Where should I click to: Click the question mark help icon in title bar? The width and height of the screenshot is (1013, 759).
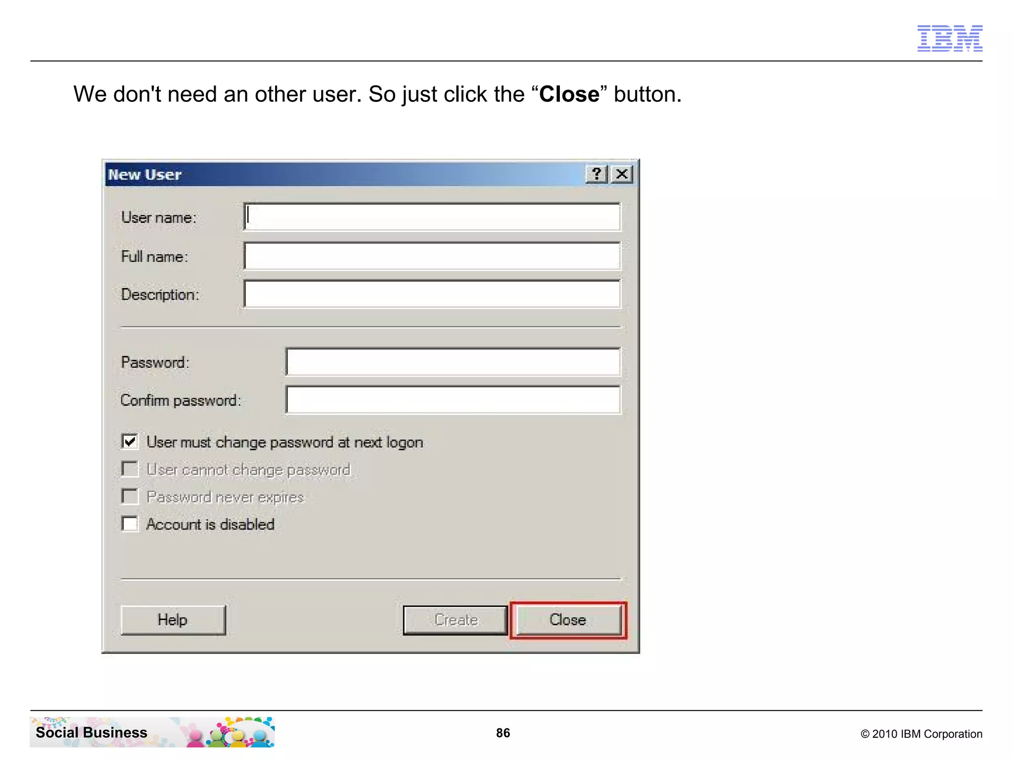coord(597,174)
